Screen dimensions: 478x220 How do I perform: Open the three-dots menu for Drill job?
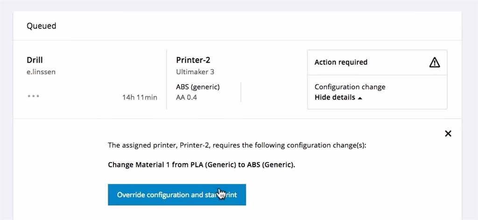33,96
